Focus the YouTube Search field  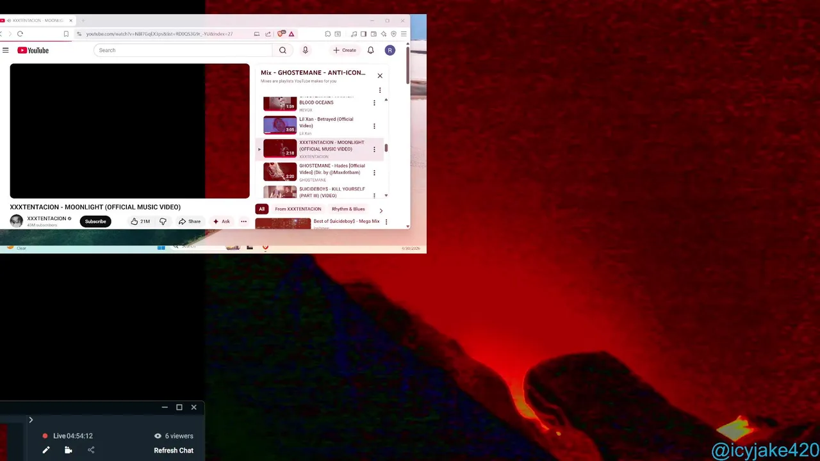(183, 50)
